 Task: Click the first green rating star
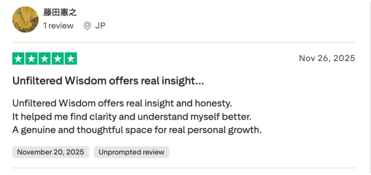(x=19, y=59)
